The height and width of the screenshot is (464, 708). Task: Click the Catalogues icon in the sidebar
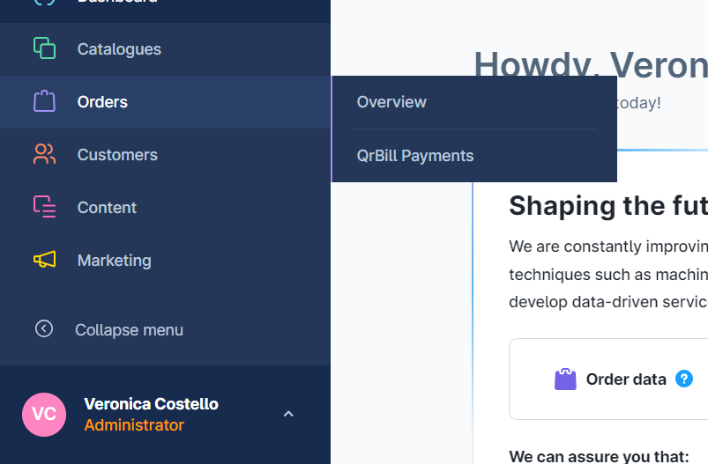44,48
